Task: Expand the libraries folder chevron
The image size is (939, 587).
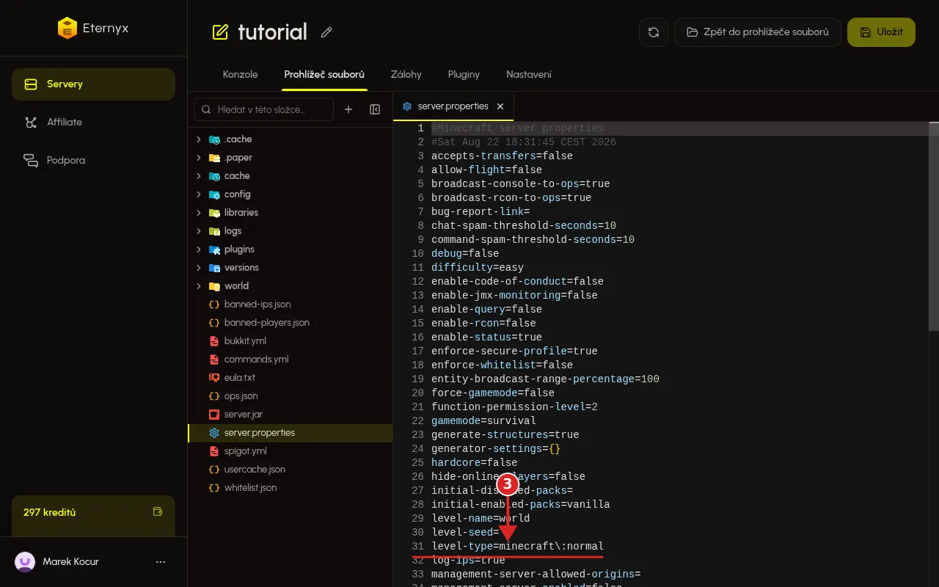Action: point(198,213)
